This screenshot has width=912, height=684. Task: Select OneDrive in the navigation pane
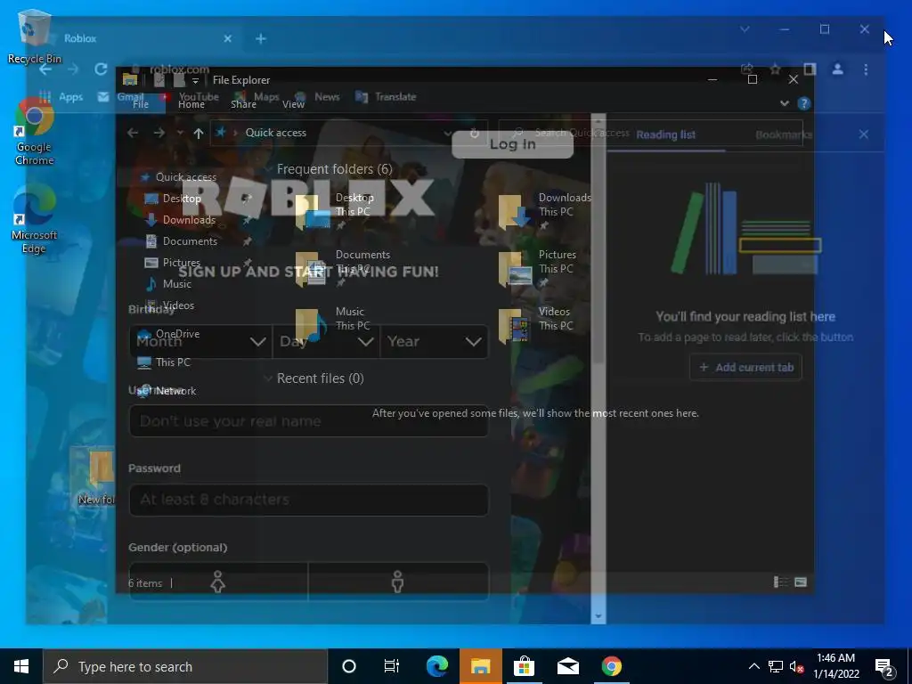pos(177,334)
